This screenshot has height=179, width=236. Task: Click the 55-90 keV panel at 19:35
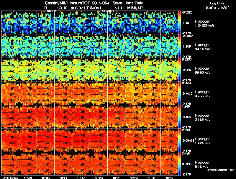coord(134,70)
